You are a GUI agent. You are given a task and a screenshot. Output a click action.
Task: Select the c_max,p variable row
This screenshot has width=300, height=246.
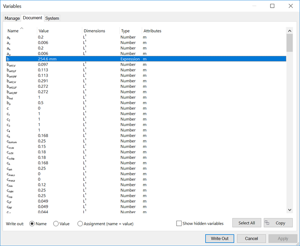pyautogui.click(x=146, y=179)
